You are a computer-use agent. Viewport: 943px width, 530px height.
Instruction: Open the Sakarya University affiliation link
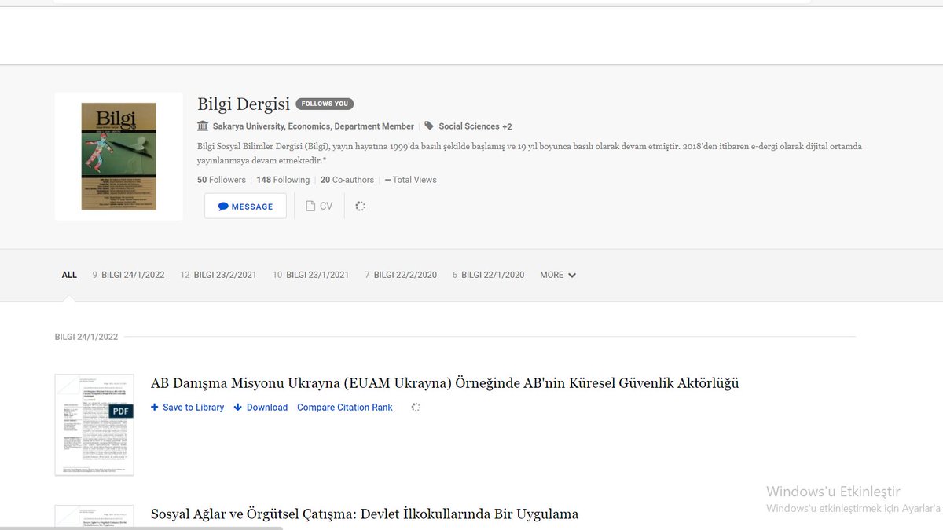pos(313,126)
